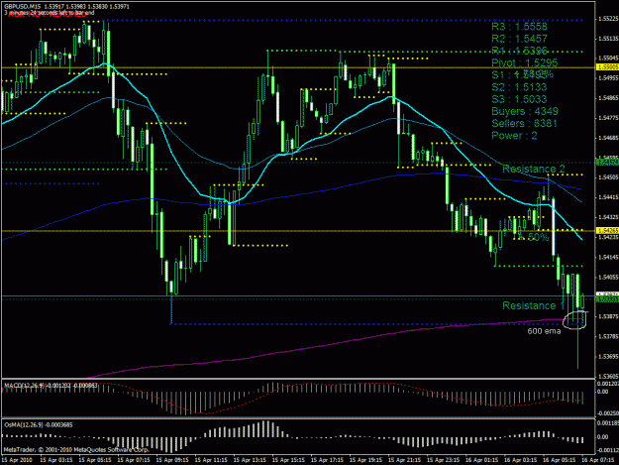
Task: Click the 1.54955 price axis label
Action: pos(608,78)
